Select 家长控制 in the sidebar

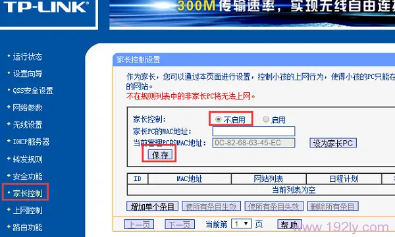(28, 193)
